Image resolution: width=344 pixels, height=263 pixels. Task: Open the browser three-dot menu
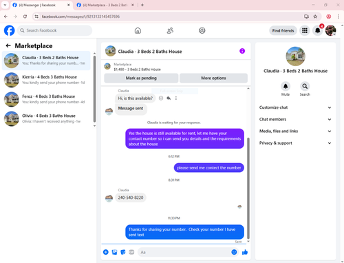[x=338, y=17]
